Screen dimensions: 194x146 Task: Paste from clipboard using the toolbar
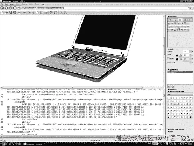click(x=42, y=12)
